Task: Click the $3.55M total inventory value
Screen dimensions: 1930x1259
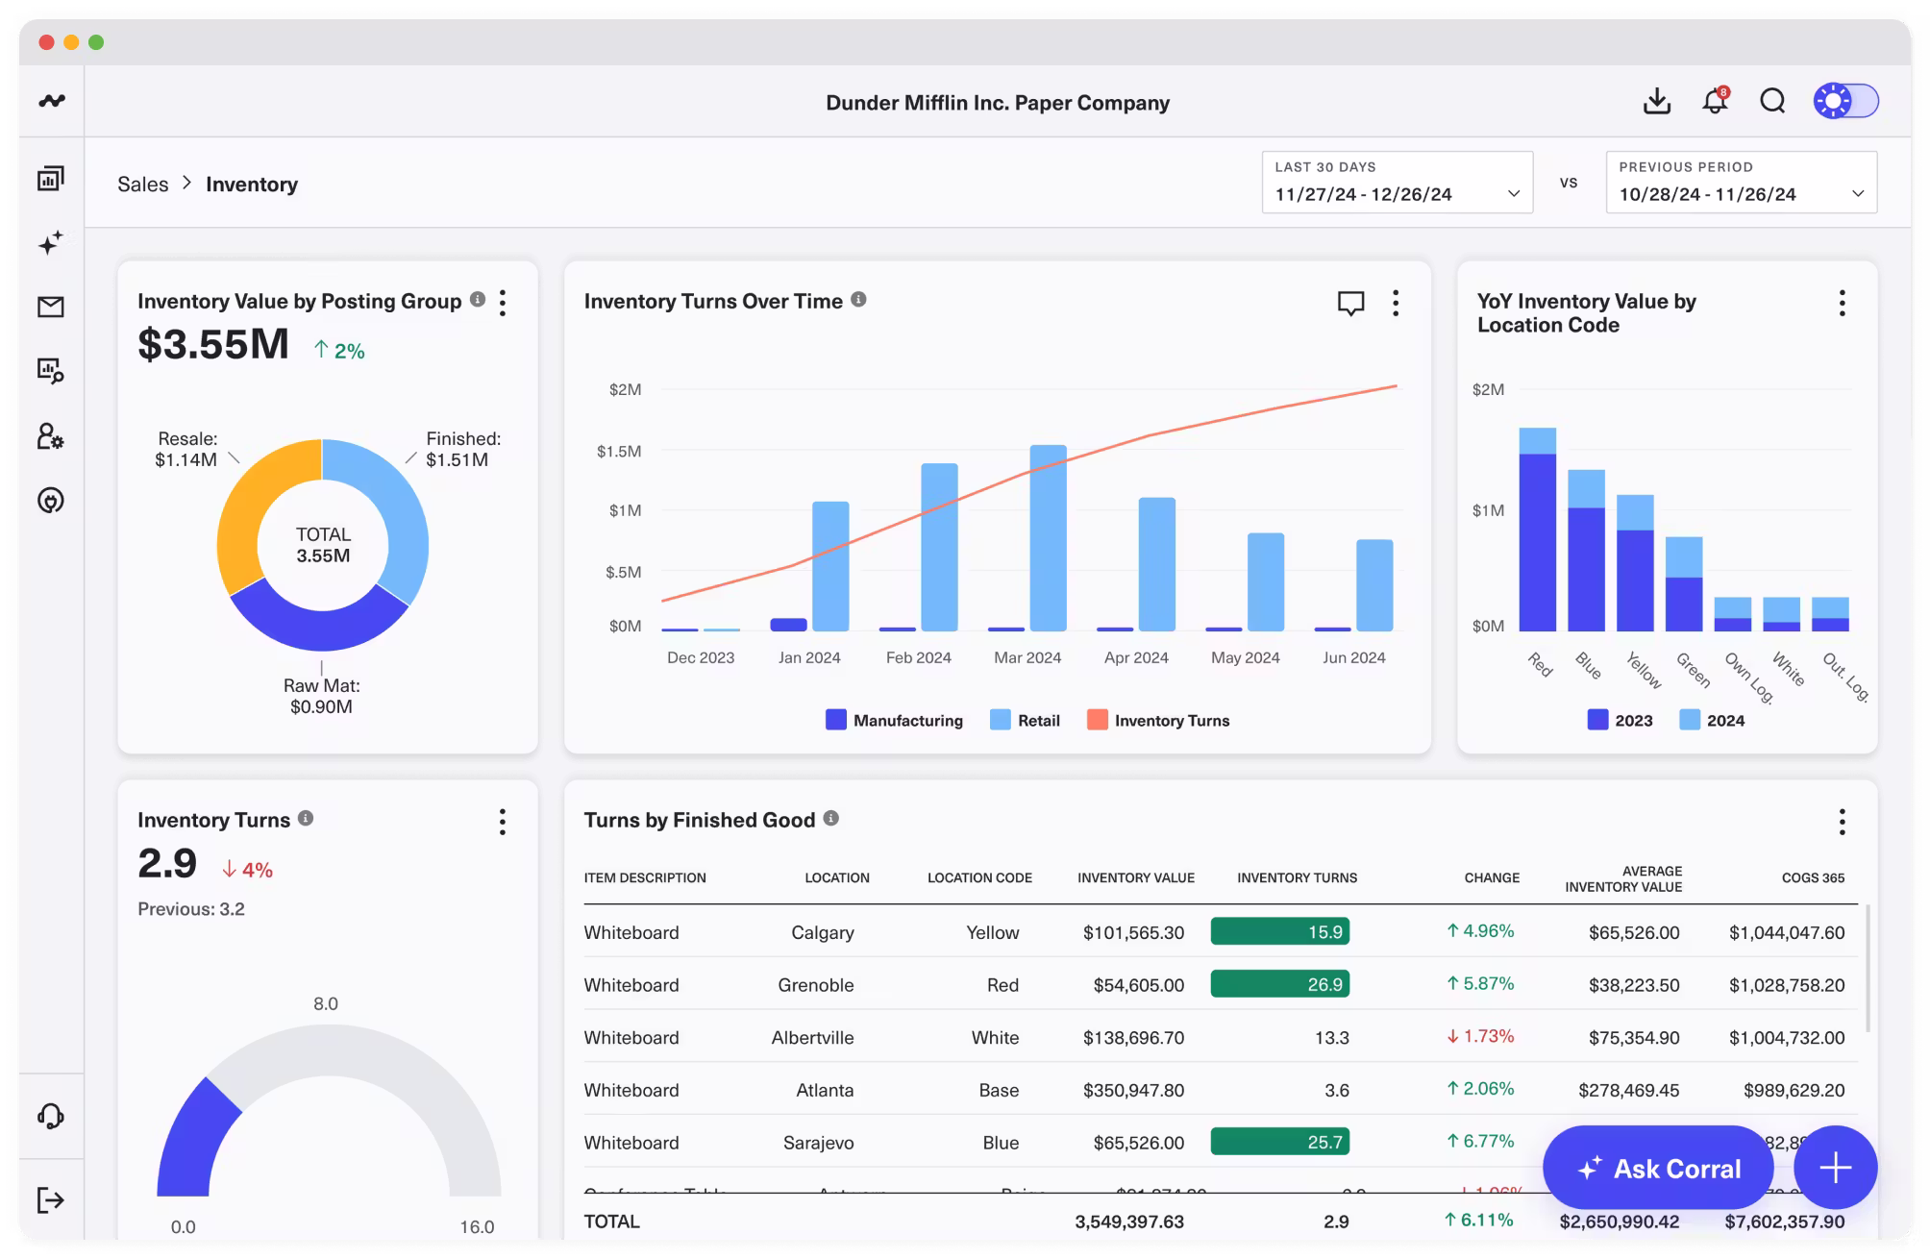Action: point(213,344)
